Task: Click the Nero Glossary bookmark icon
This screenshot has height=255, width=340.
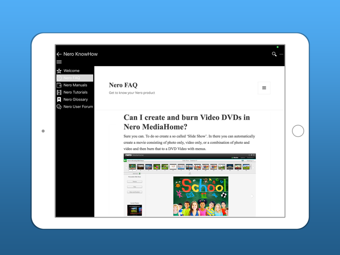Action: coord(59,100)
